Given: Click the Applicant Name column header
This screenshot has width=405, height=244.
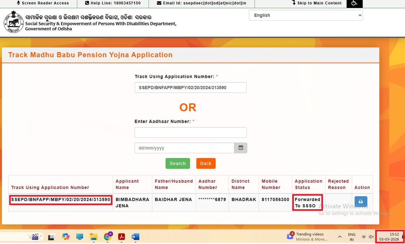Looking at the screenshot, I should click(x=127, y=184).
